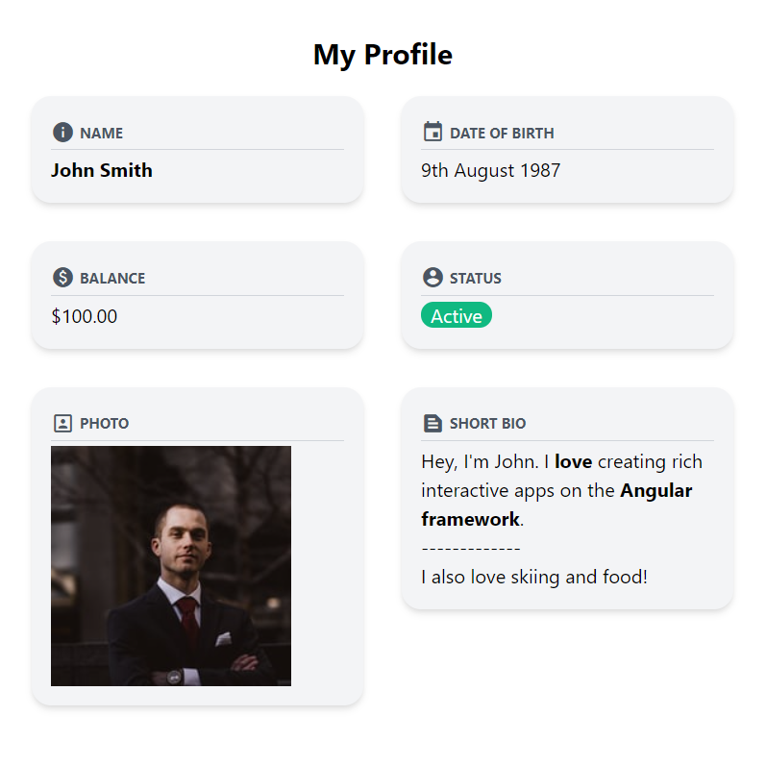
Task: Click the dollar coin icon beside Balance
Action: pyautogui.click(x=62, y=278)
